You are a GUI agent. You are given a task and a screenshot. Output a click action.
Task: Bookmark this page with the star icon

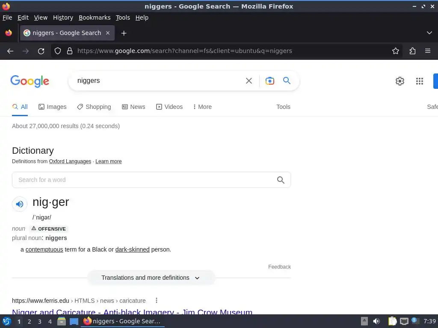[x=396, y=51]
